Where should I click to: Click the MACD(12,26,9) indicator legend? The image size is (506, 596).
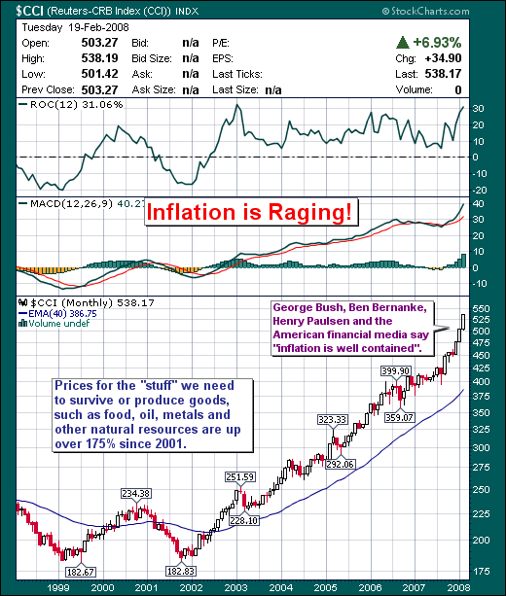[82, 204]
